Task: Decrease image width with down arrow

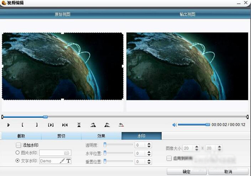Action: point(197,150)
